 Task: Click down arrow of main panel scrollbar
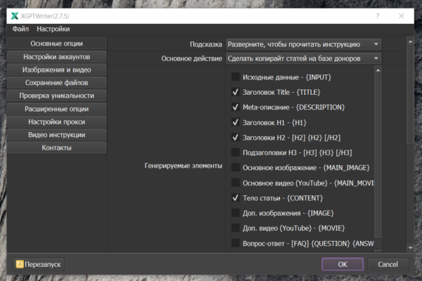pyautogui.click(x=410, y=248)
